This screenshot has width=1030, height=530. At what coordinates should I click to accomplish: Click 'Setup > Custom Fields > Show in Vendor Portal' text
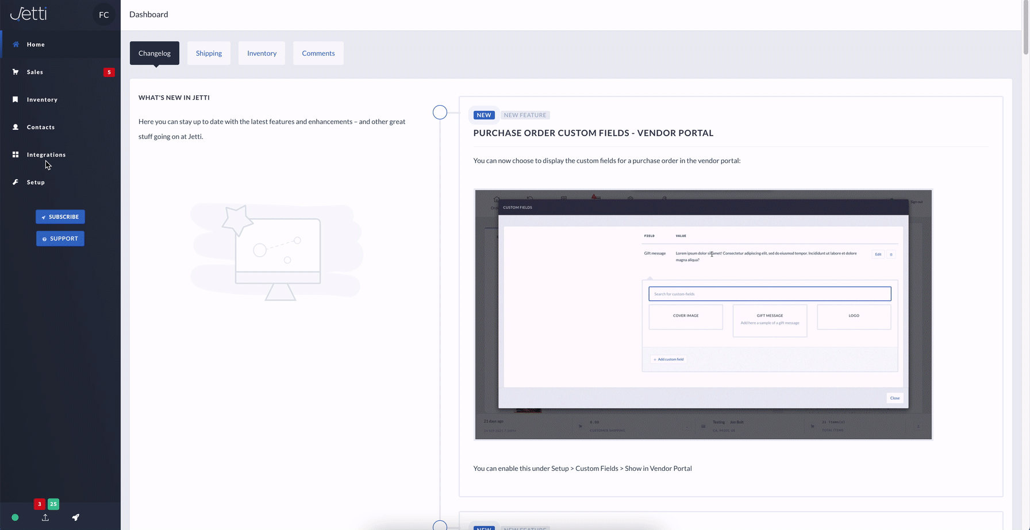(x=621, y=468)
